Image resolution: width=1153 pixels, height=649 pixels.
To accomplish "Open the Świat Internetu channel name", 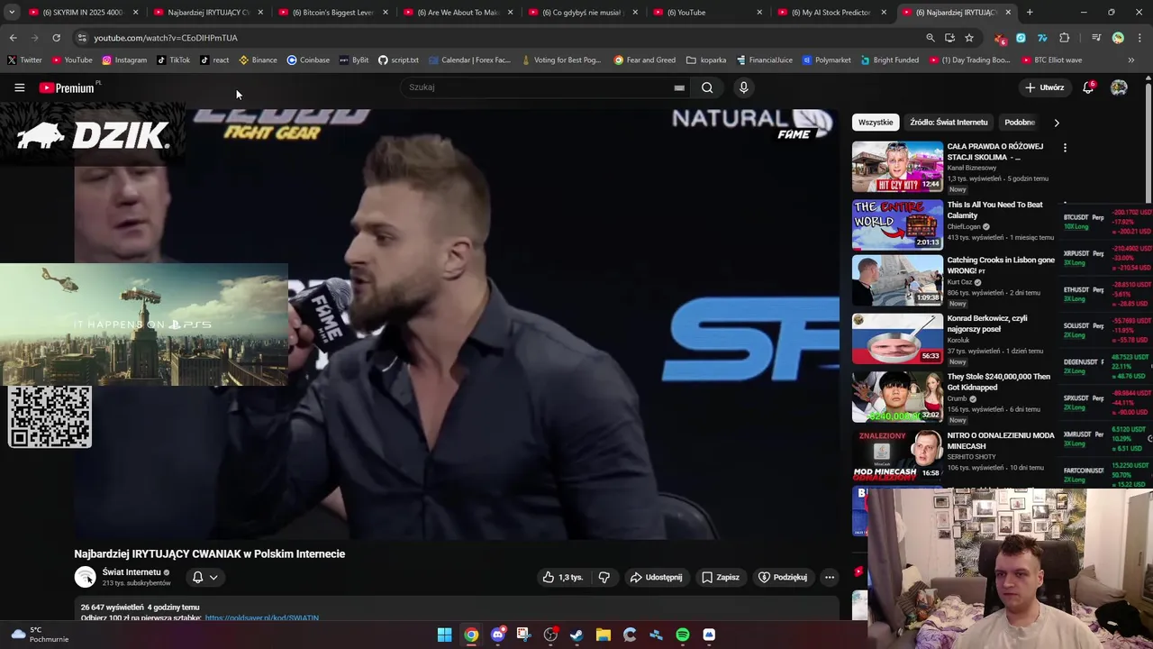I will point(132,572).
